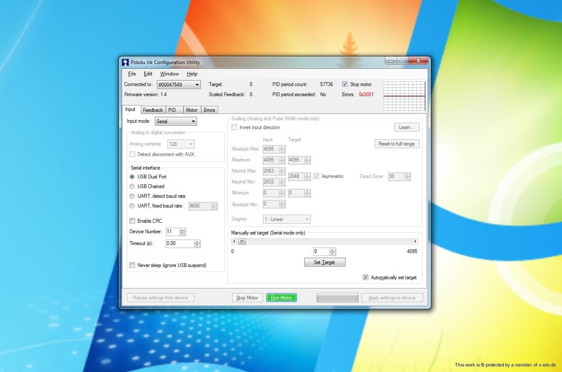Click the Pololu app icon in title bar

[x=125, y=62]
